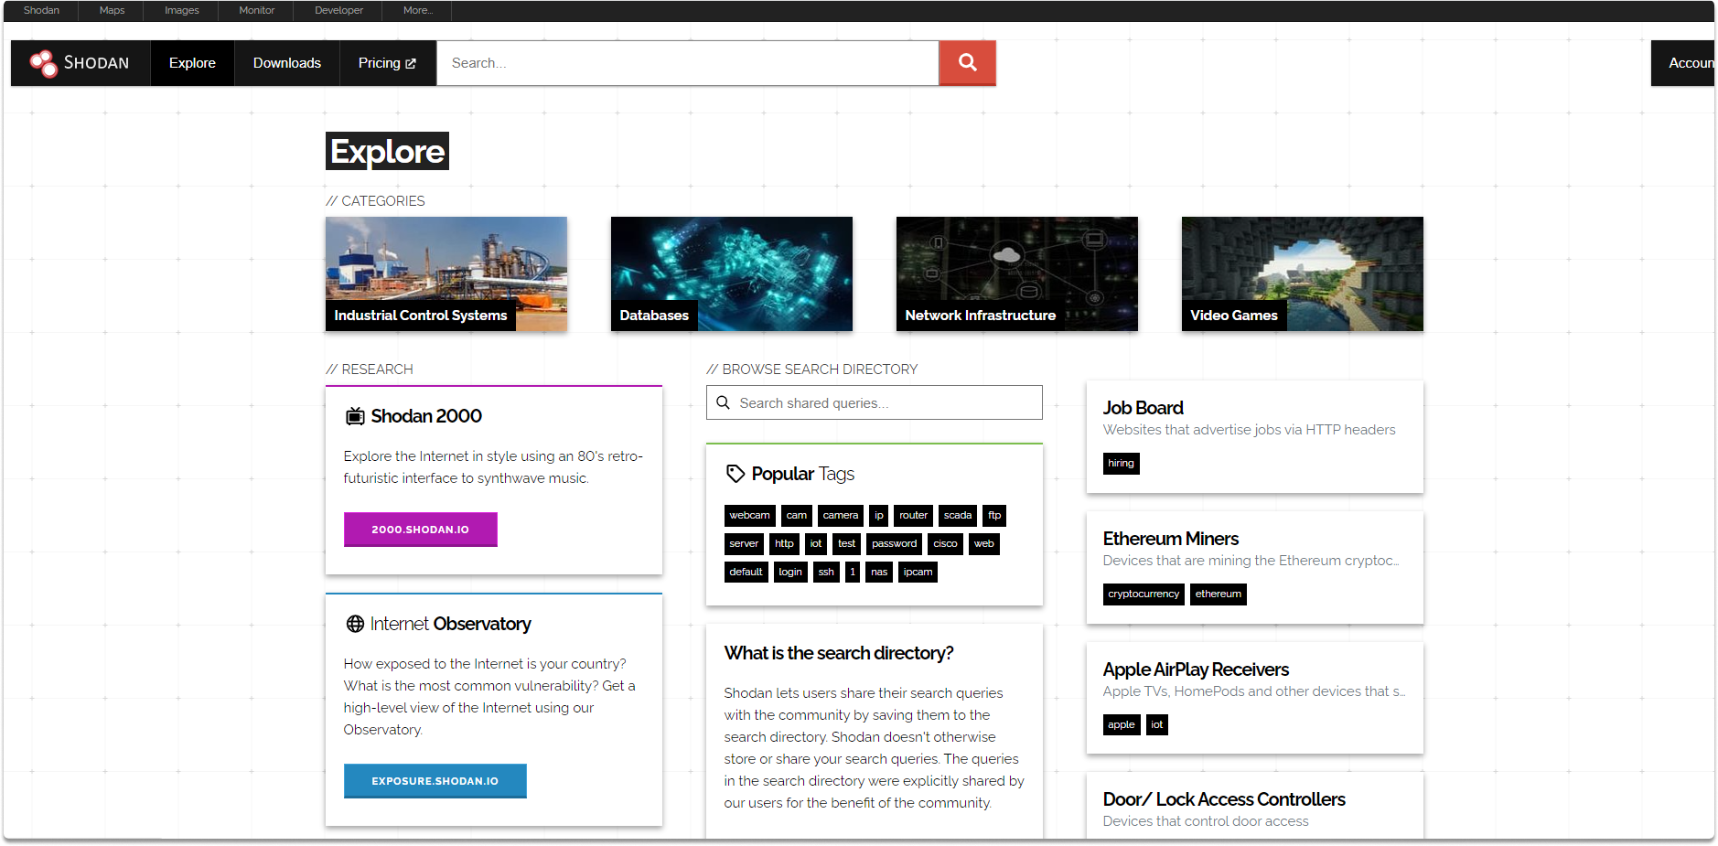Click the Shodan logo icon

tap(43, 63)
